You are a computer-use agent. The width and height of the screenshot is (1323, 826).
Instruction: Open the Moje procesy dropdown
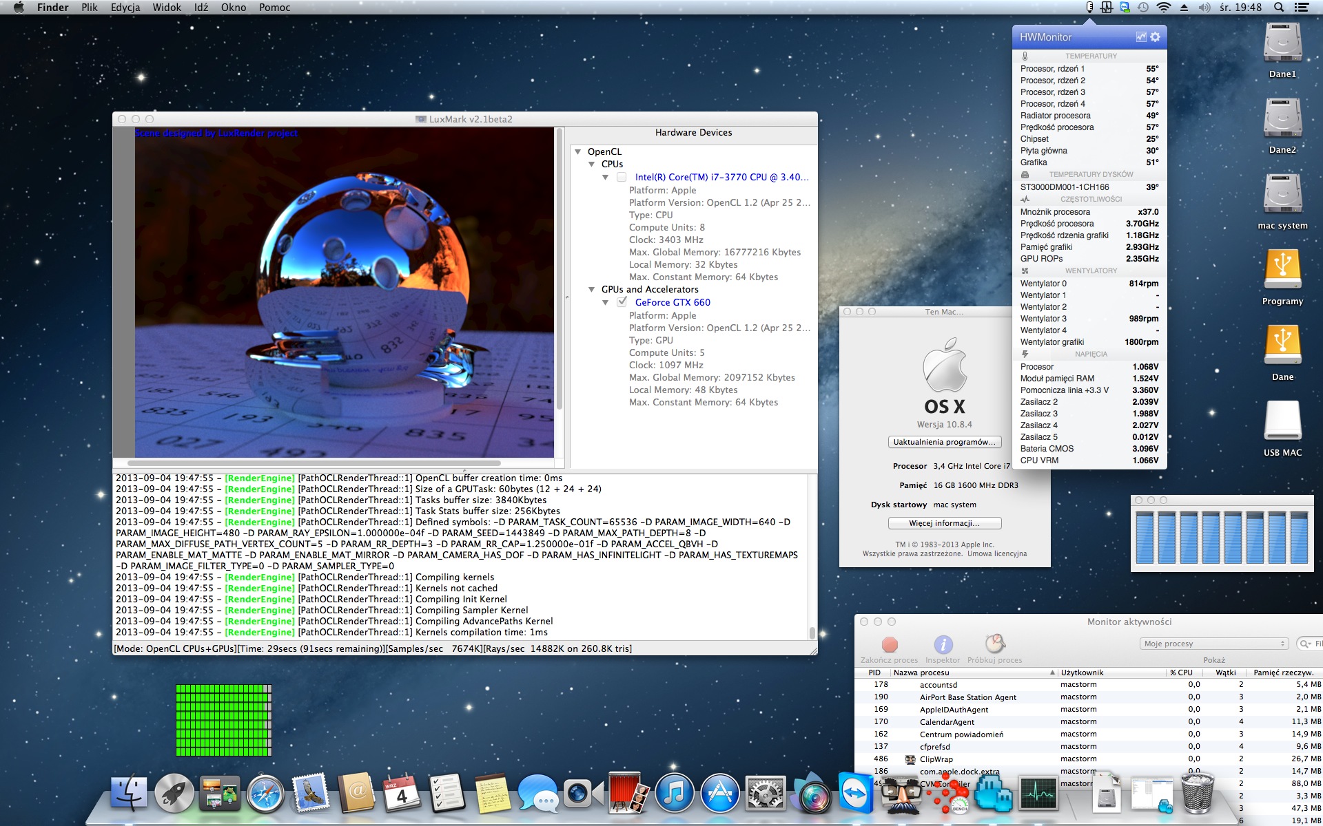click(1214, 644)
